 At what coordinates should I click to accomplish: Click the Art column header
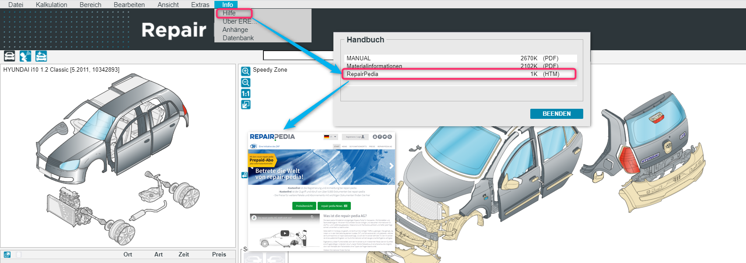158,254
